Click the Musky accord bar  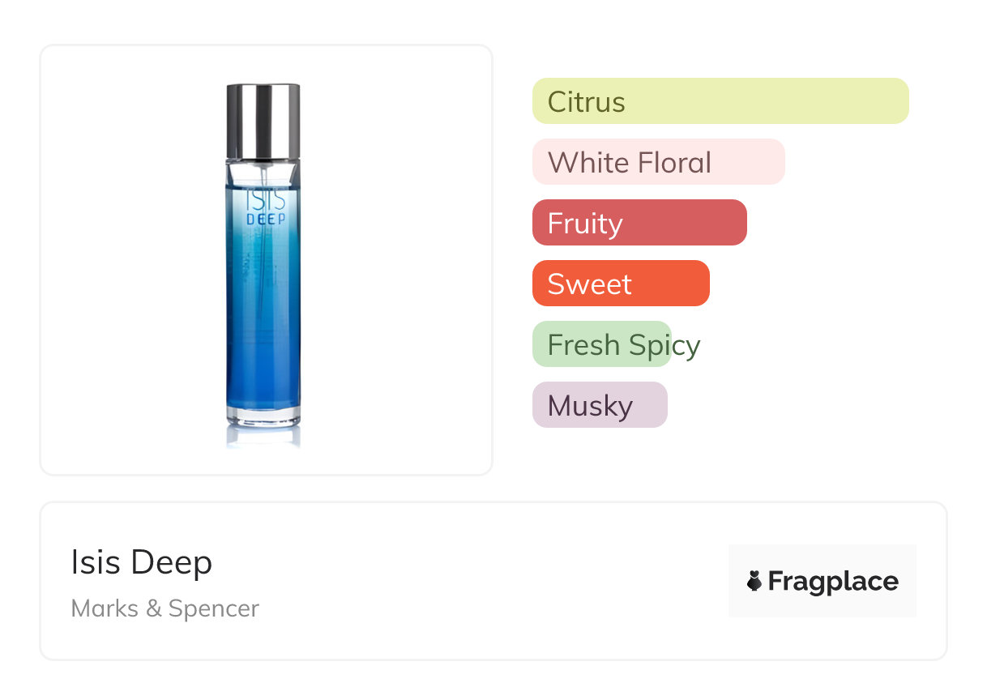(599, 405)
